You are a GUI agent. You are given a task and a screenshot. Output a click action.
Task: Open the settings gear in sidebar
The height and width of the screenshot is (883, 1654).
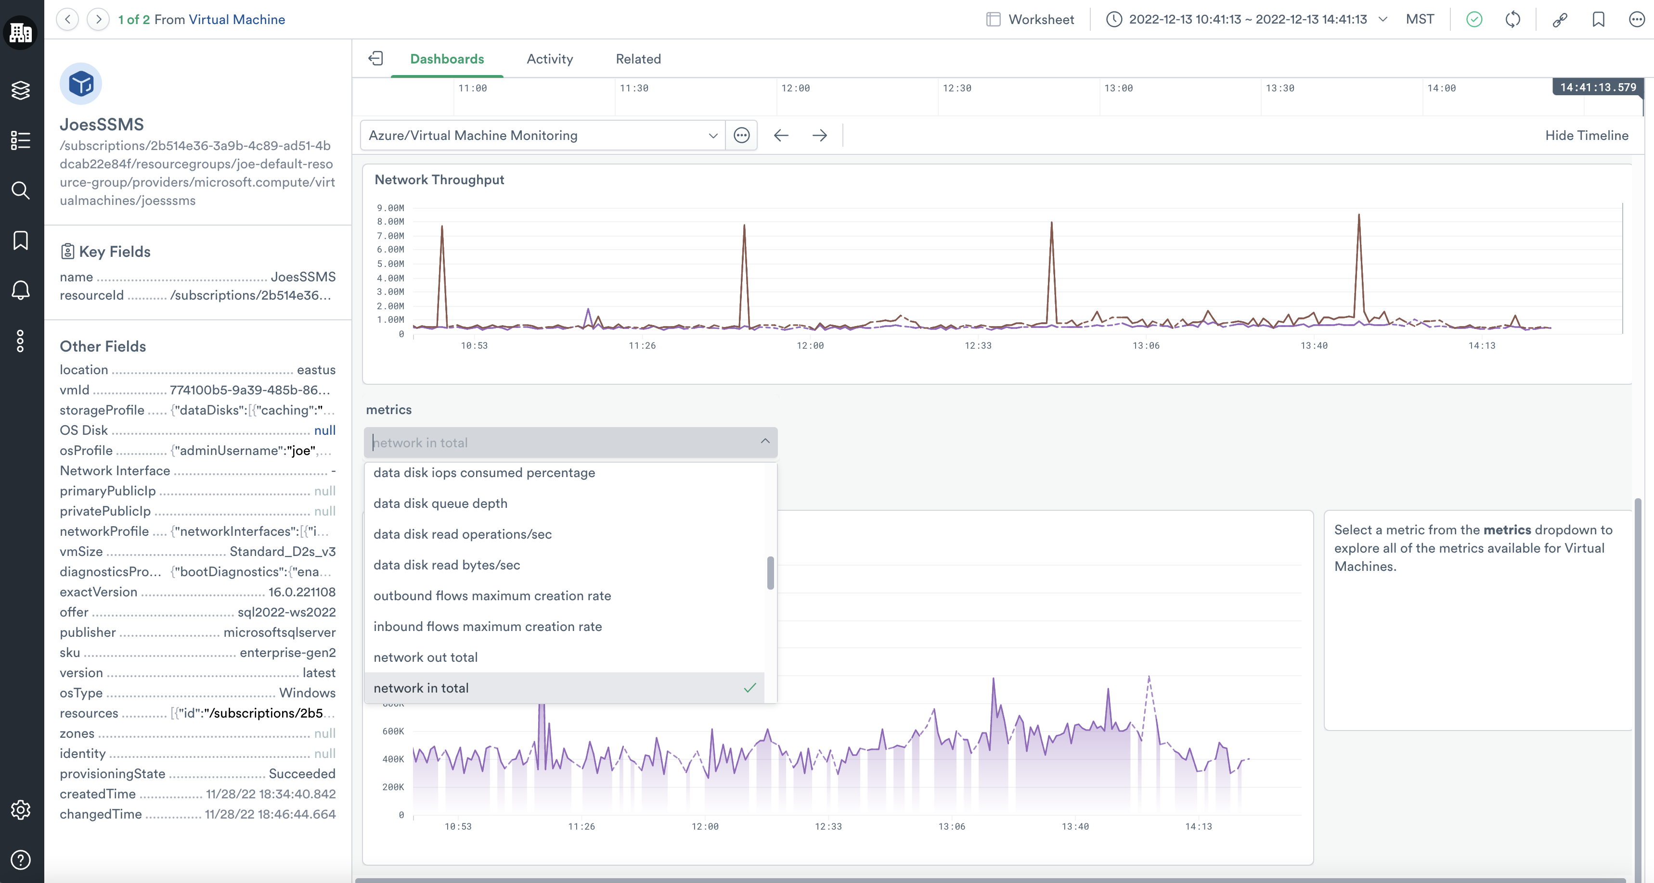click(21, 810)
